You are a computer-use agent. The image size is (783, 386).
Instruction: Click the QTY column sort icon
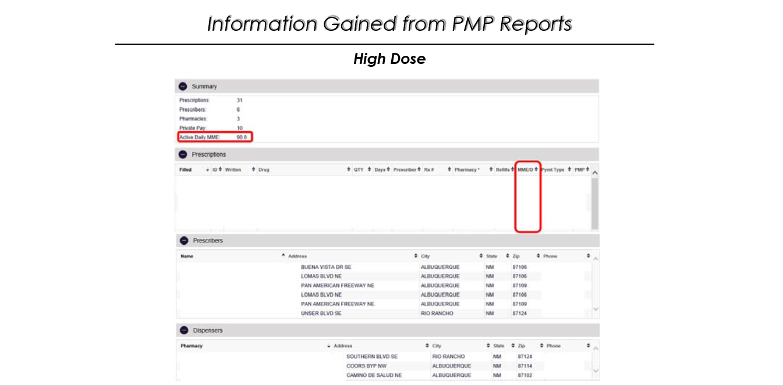[369, 170]
